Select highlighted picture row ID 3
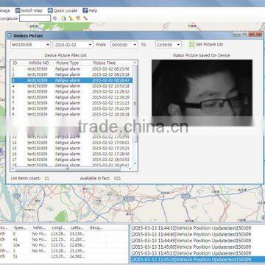Viewport: 265px width, 265px height. coord(72,80)
